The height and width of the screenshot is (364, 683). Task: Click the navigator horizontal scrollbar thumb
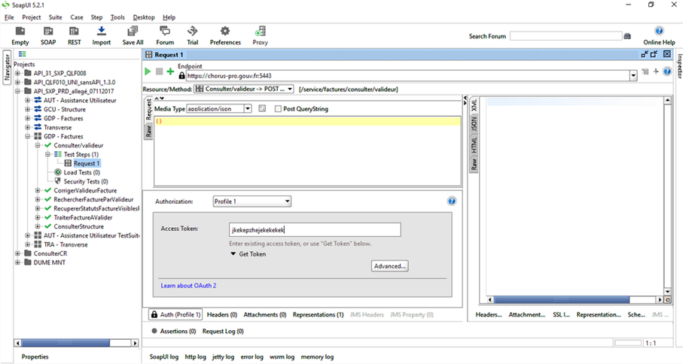[66, 343]
